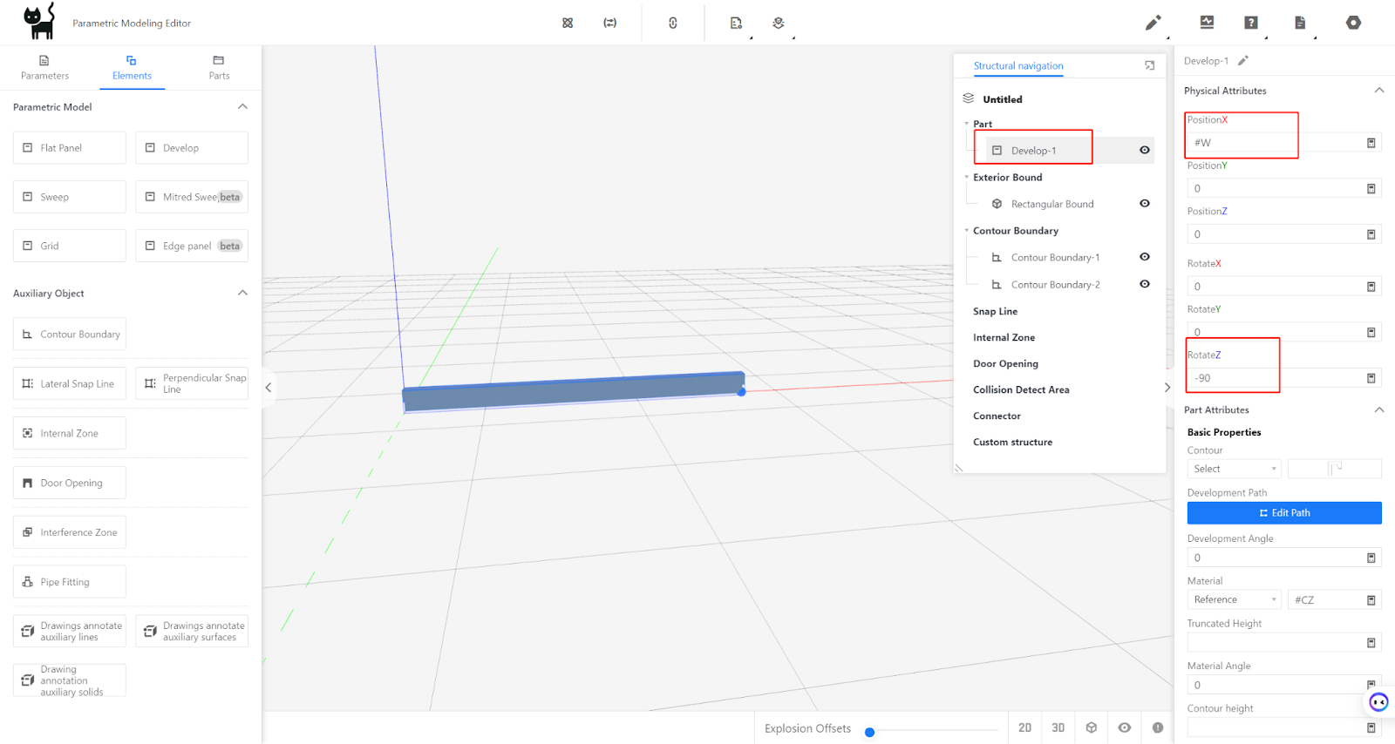Click the RotateZ input field
1395x744 pixels.
[x=1273, y=378]
